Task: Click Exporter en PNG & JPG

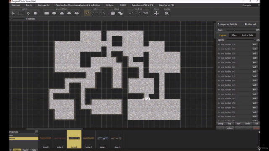Action: pyautogui.click(x=142, y=5)
